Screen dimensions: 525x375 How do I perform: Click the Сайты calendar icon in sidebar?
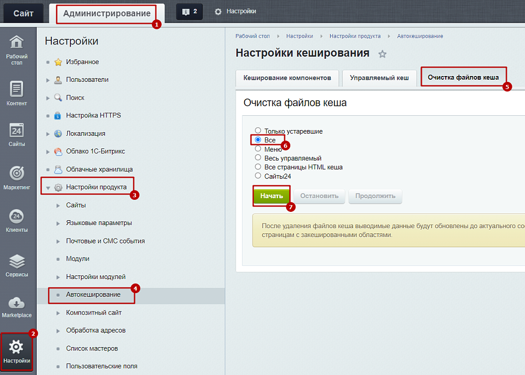coord(17,130)
